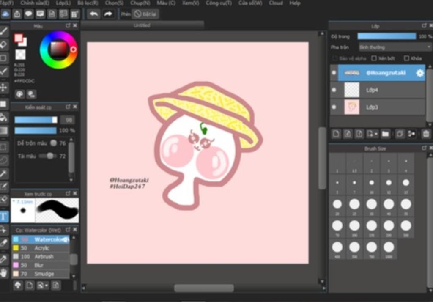Click the cloud icon in top toolbar
Viewport: 433px width, 302px height.
tap(5, 14)
